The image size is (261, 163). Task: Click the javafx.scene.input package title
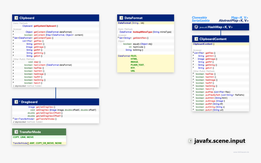[x=220, y=141]
